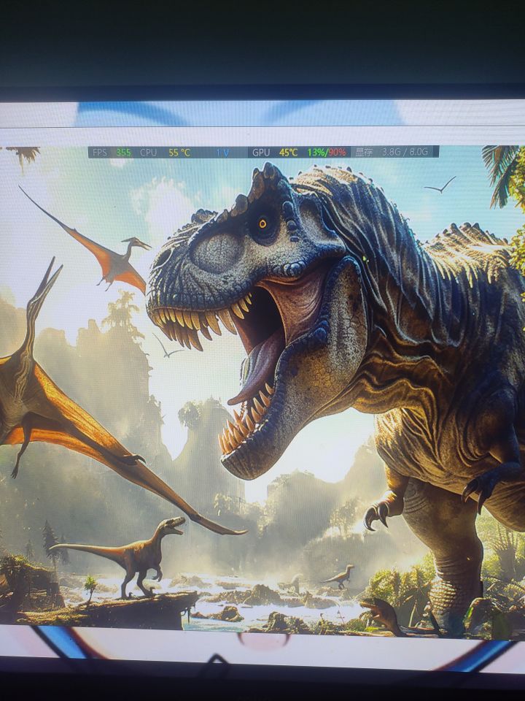This screenshot has height=701, width=525.
Task: Click the CPU temperature 55 °C reading
Action: (x=179, y=153)
